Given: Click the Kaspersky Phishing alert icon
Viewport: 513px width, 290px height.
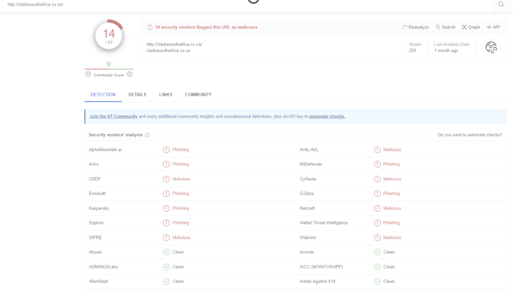Looking at the screenshot, I should coord(166,208).
